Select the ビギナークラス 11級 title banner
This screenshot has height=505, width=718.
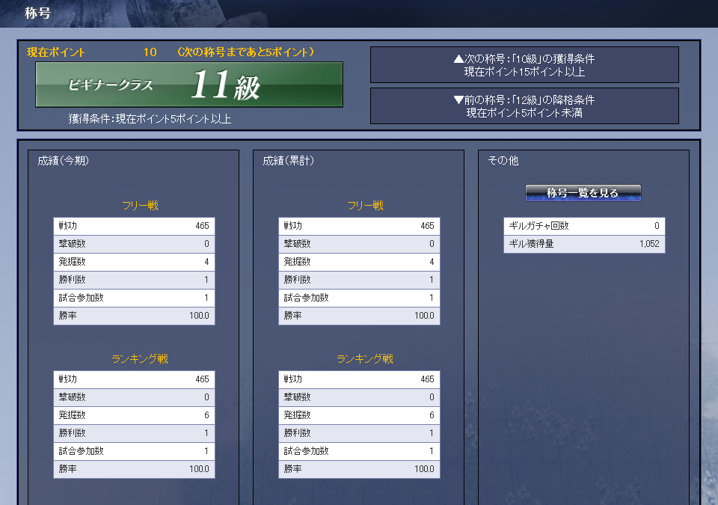(189, 85)
